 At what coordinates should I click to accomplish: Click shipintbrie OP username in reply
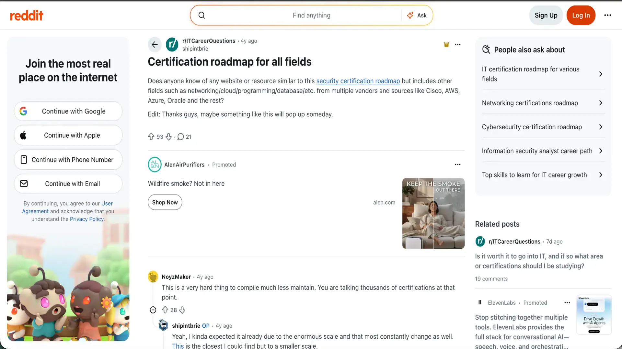(x=186, y=326)
